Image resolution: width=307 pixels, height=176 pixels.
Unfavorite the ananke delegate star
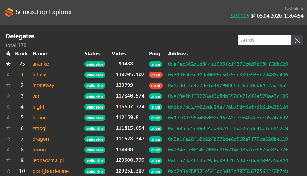8,64
